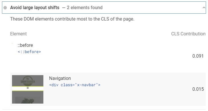Click the <::before> code snippet
Screen dimensions: 208x111
[29, 52]
